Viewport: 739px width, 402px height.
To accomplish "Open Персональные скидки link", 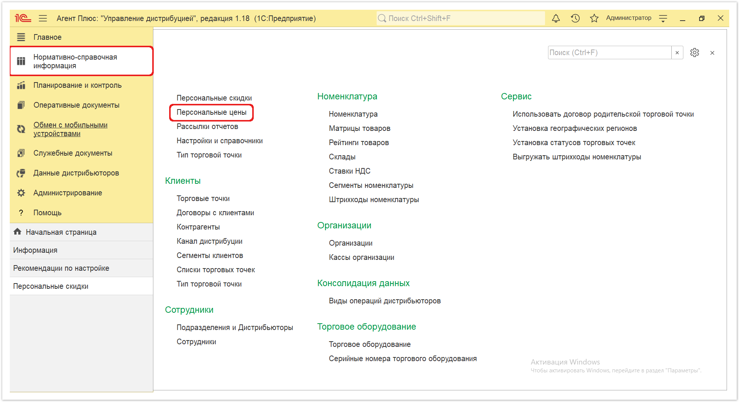I will pos(214,98).
